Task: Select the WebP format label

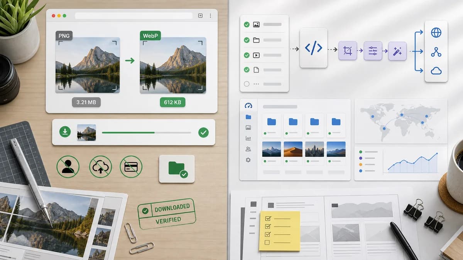Action: click(150, 36)
